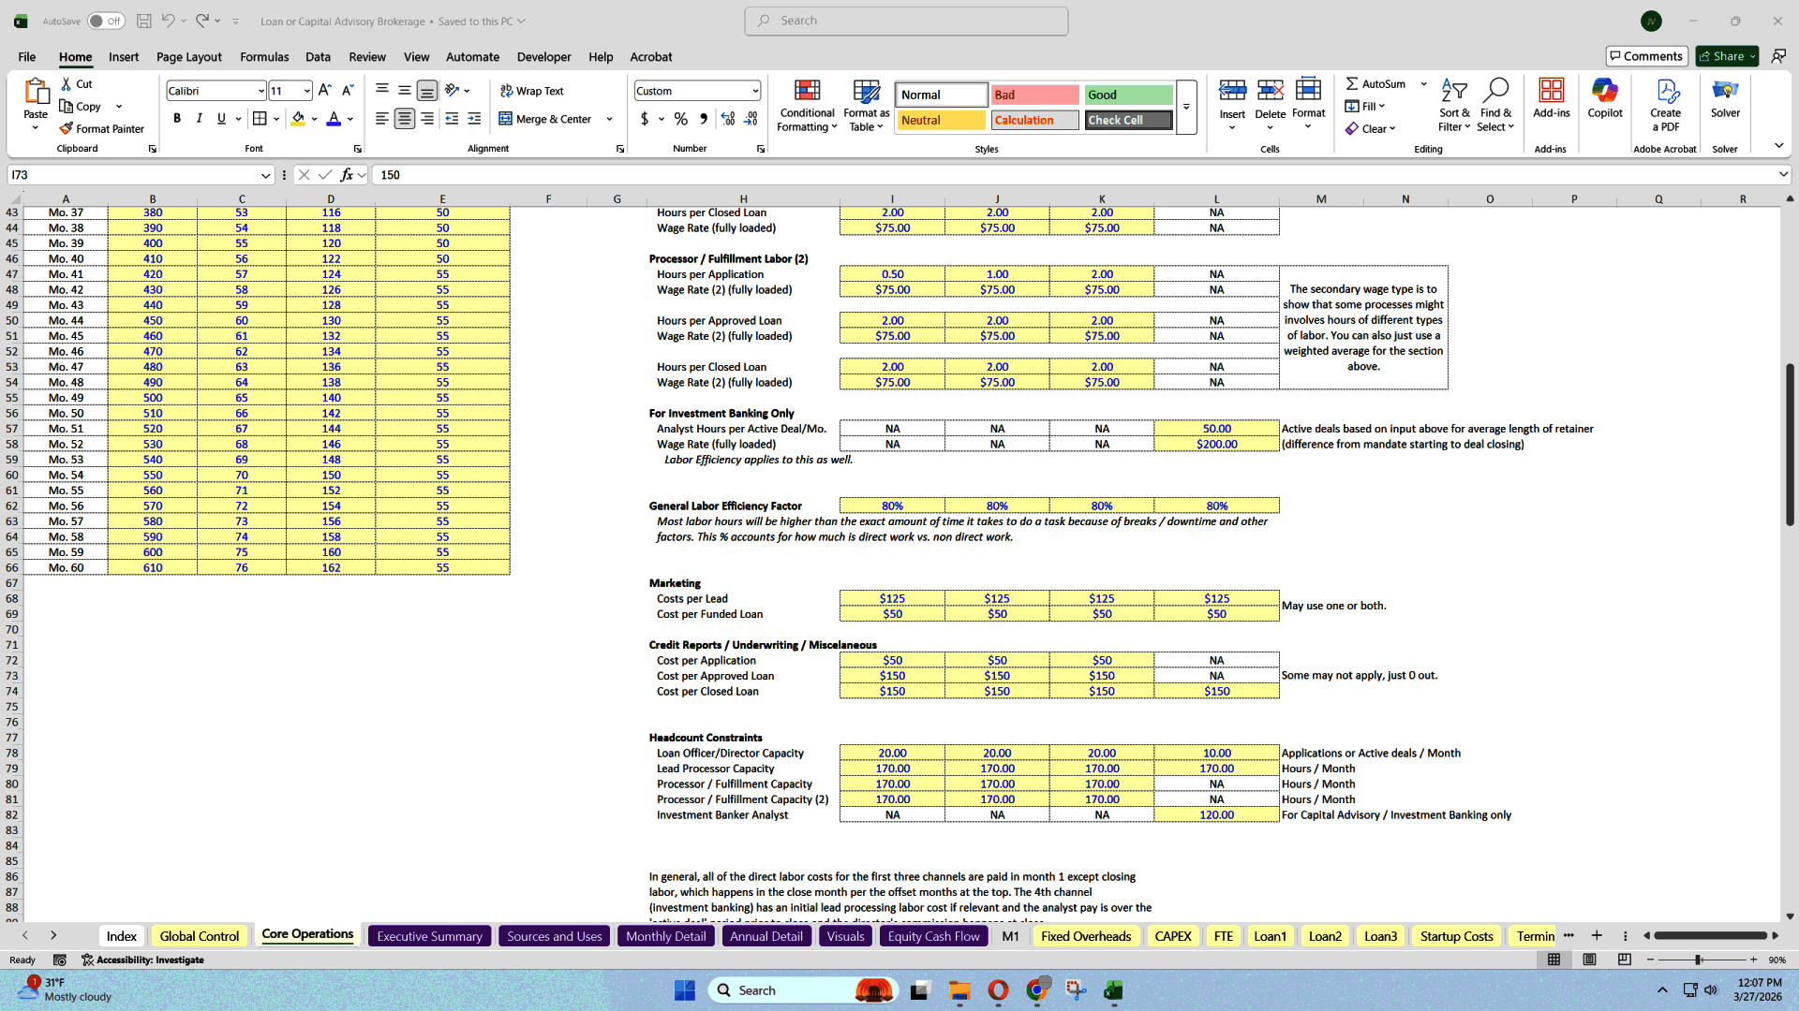This screenshot has width=1799, height=1011.
Task: Enable Wrap Text formatting
Action: [531, 90]
